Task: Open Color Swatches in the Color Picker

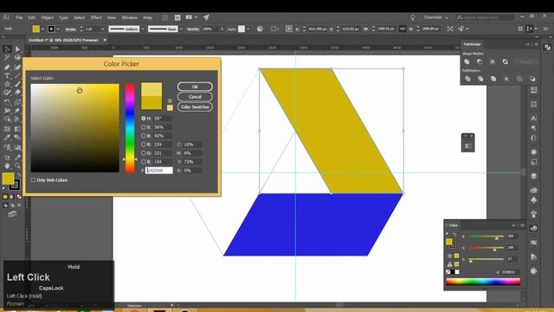Action: (x=195, y=107)
